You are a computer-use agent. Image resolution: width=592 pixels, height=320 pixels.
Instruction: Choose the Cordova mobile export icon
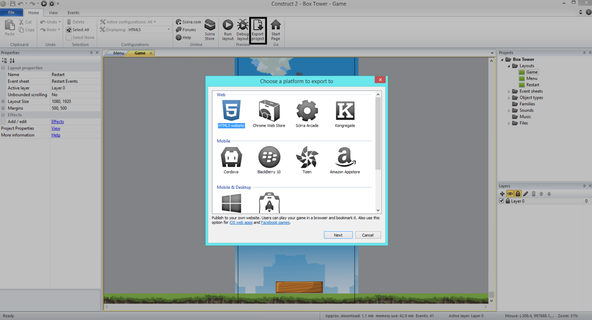pos(231,157)
